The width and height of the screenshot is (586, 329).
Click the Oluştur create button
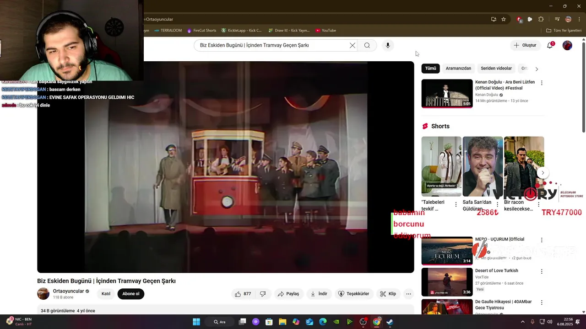point(525,45)
